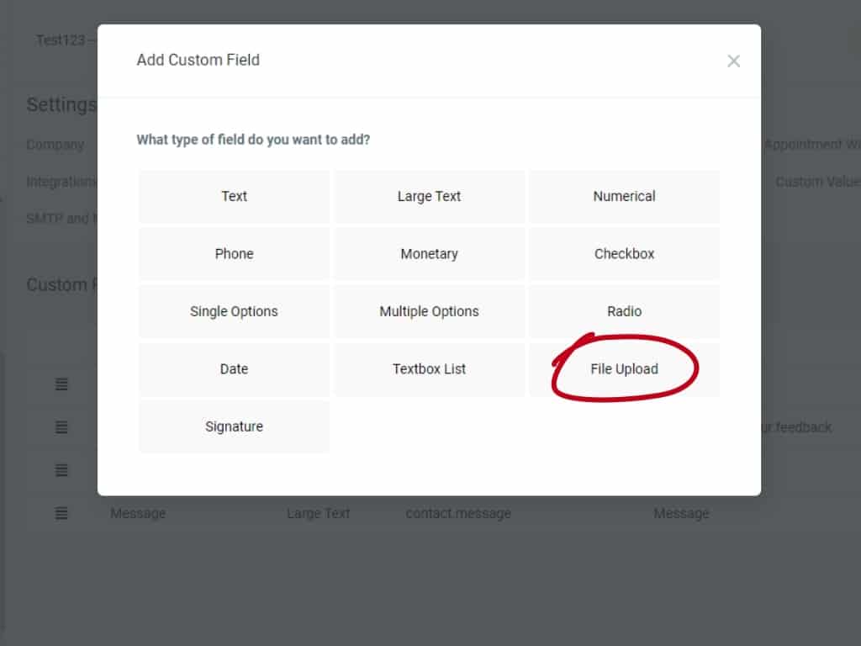The height and width of the screenshot is (646, 861).
Task: Choose the Monetary field type
Action: pyautogui.click(x=429, y=254)
